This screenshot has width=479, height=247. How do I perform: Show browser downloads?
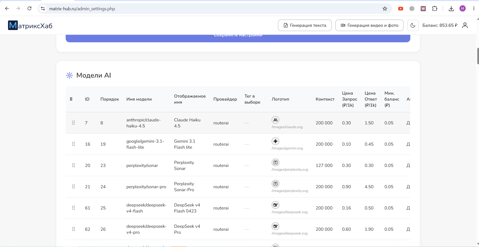click(451, 9)
